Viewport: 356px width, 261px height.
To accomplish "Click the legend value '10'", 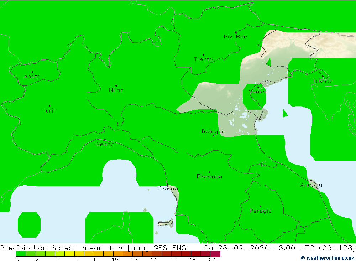I will (115, 259).
